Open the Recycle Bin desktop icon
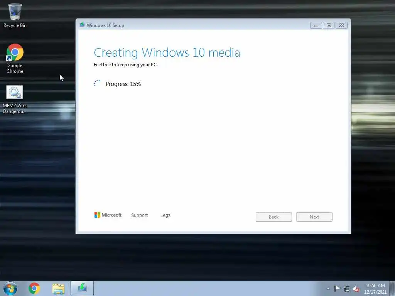 [15, 15]
